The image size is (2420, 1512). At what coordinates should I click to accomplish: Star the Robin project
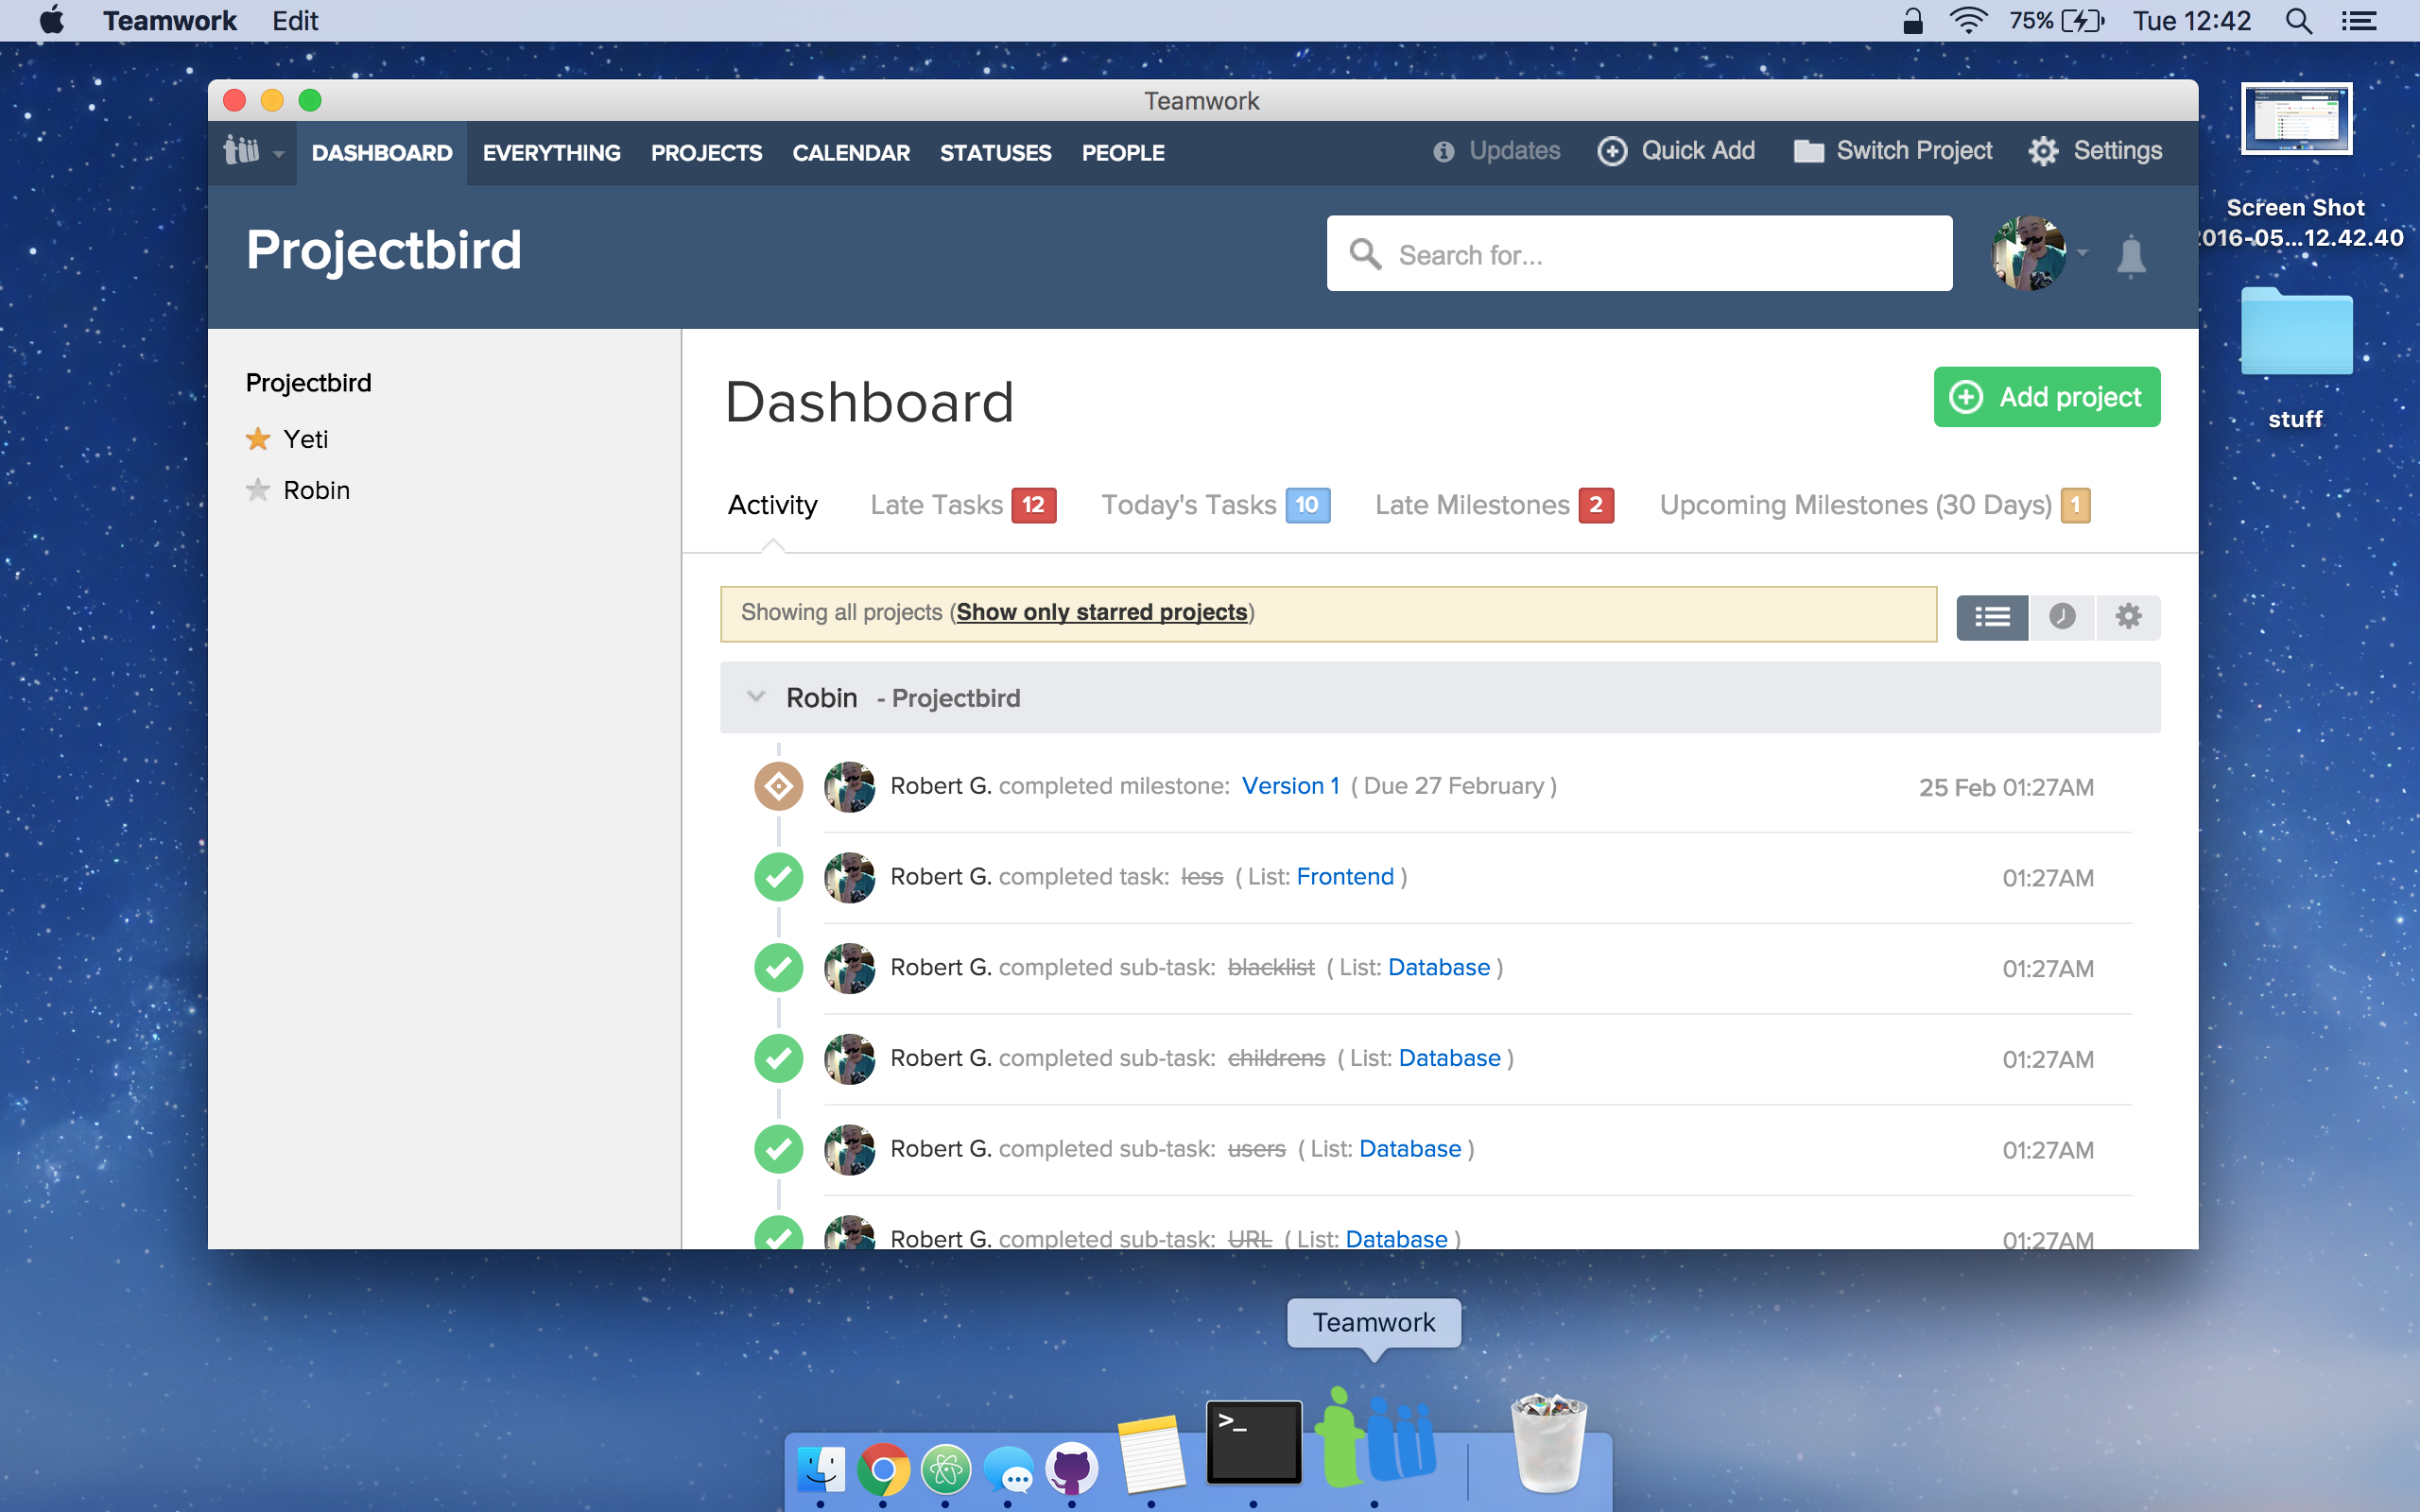(258, 490)
